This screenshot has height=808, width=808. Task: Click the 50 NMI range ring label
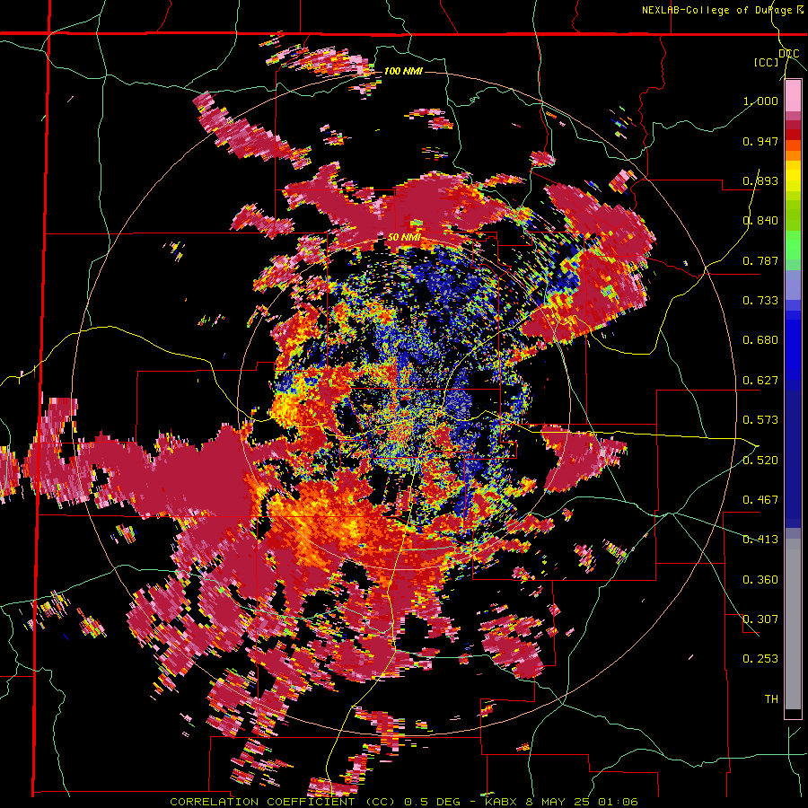[x=404, y=238]
